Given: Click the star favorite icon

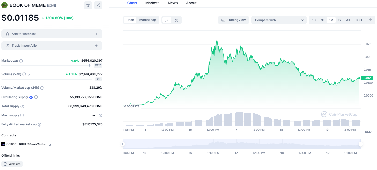Looking at the screenshot, I should (88, 5).
